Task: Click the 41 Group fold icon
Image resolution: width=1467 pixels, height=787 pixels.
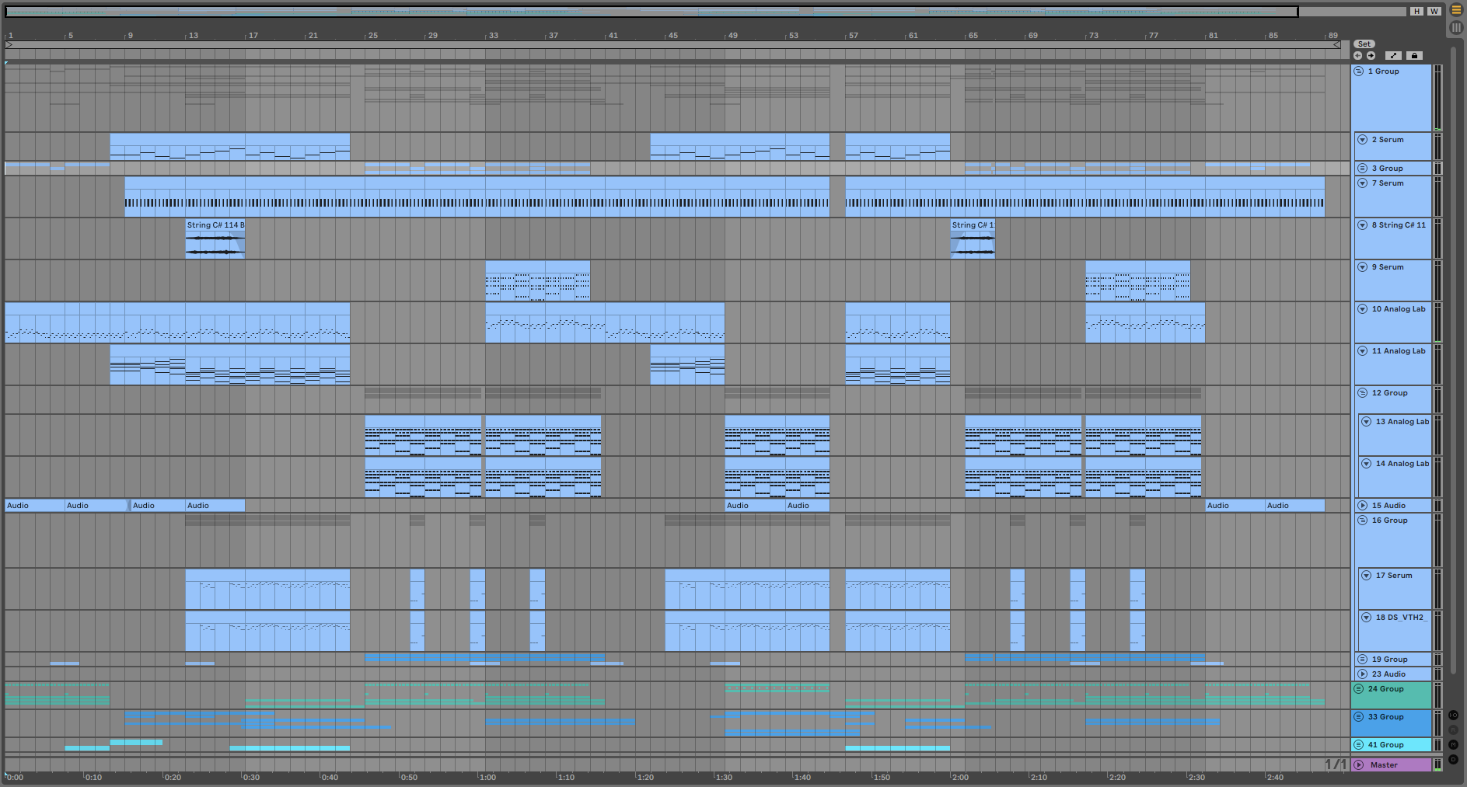Action: click(1359, 745)
